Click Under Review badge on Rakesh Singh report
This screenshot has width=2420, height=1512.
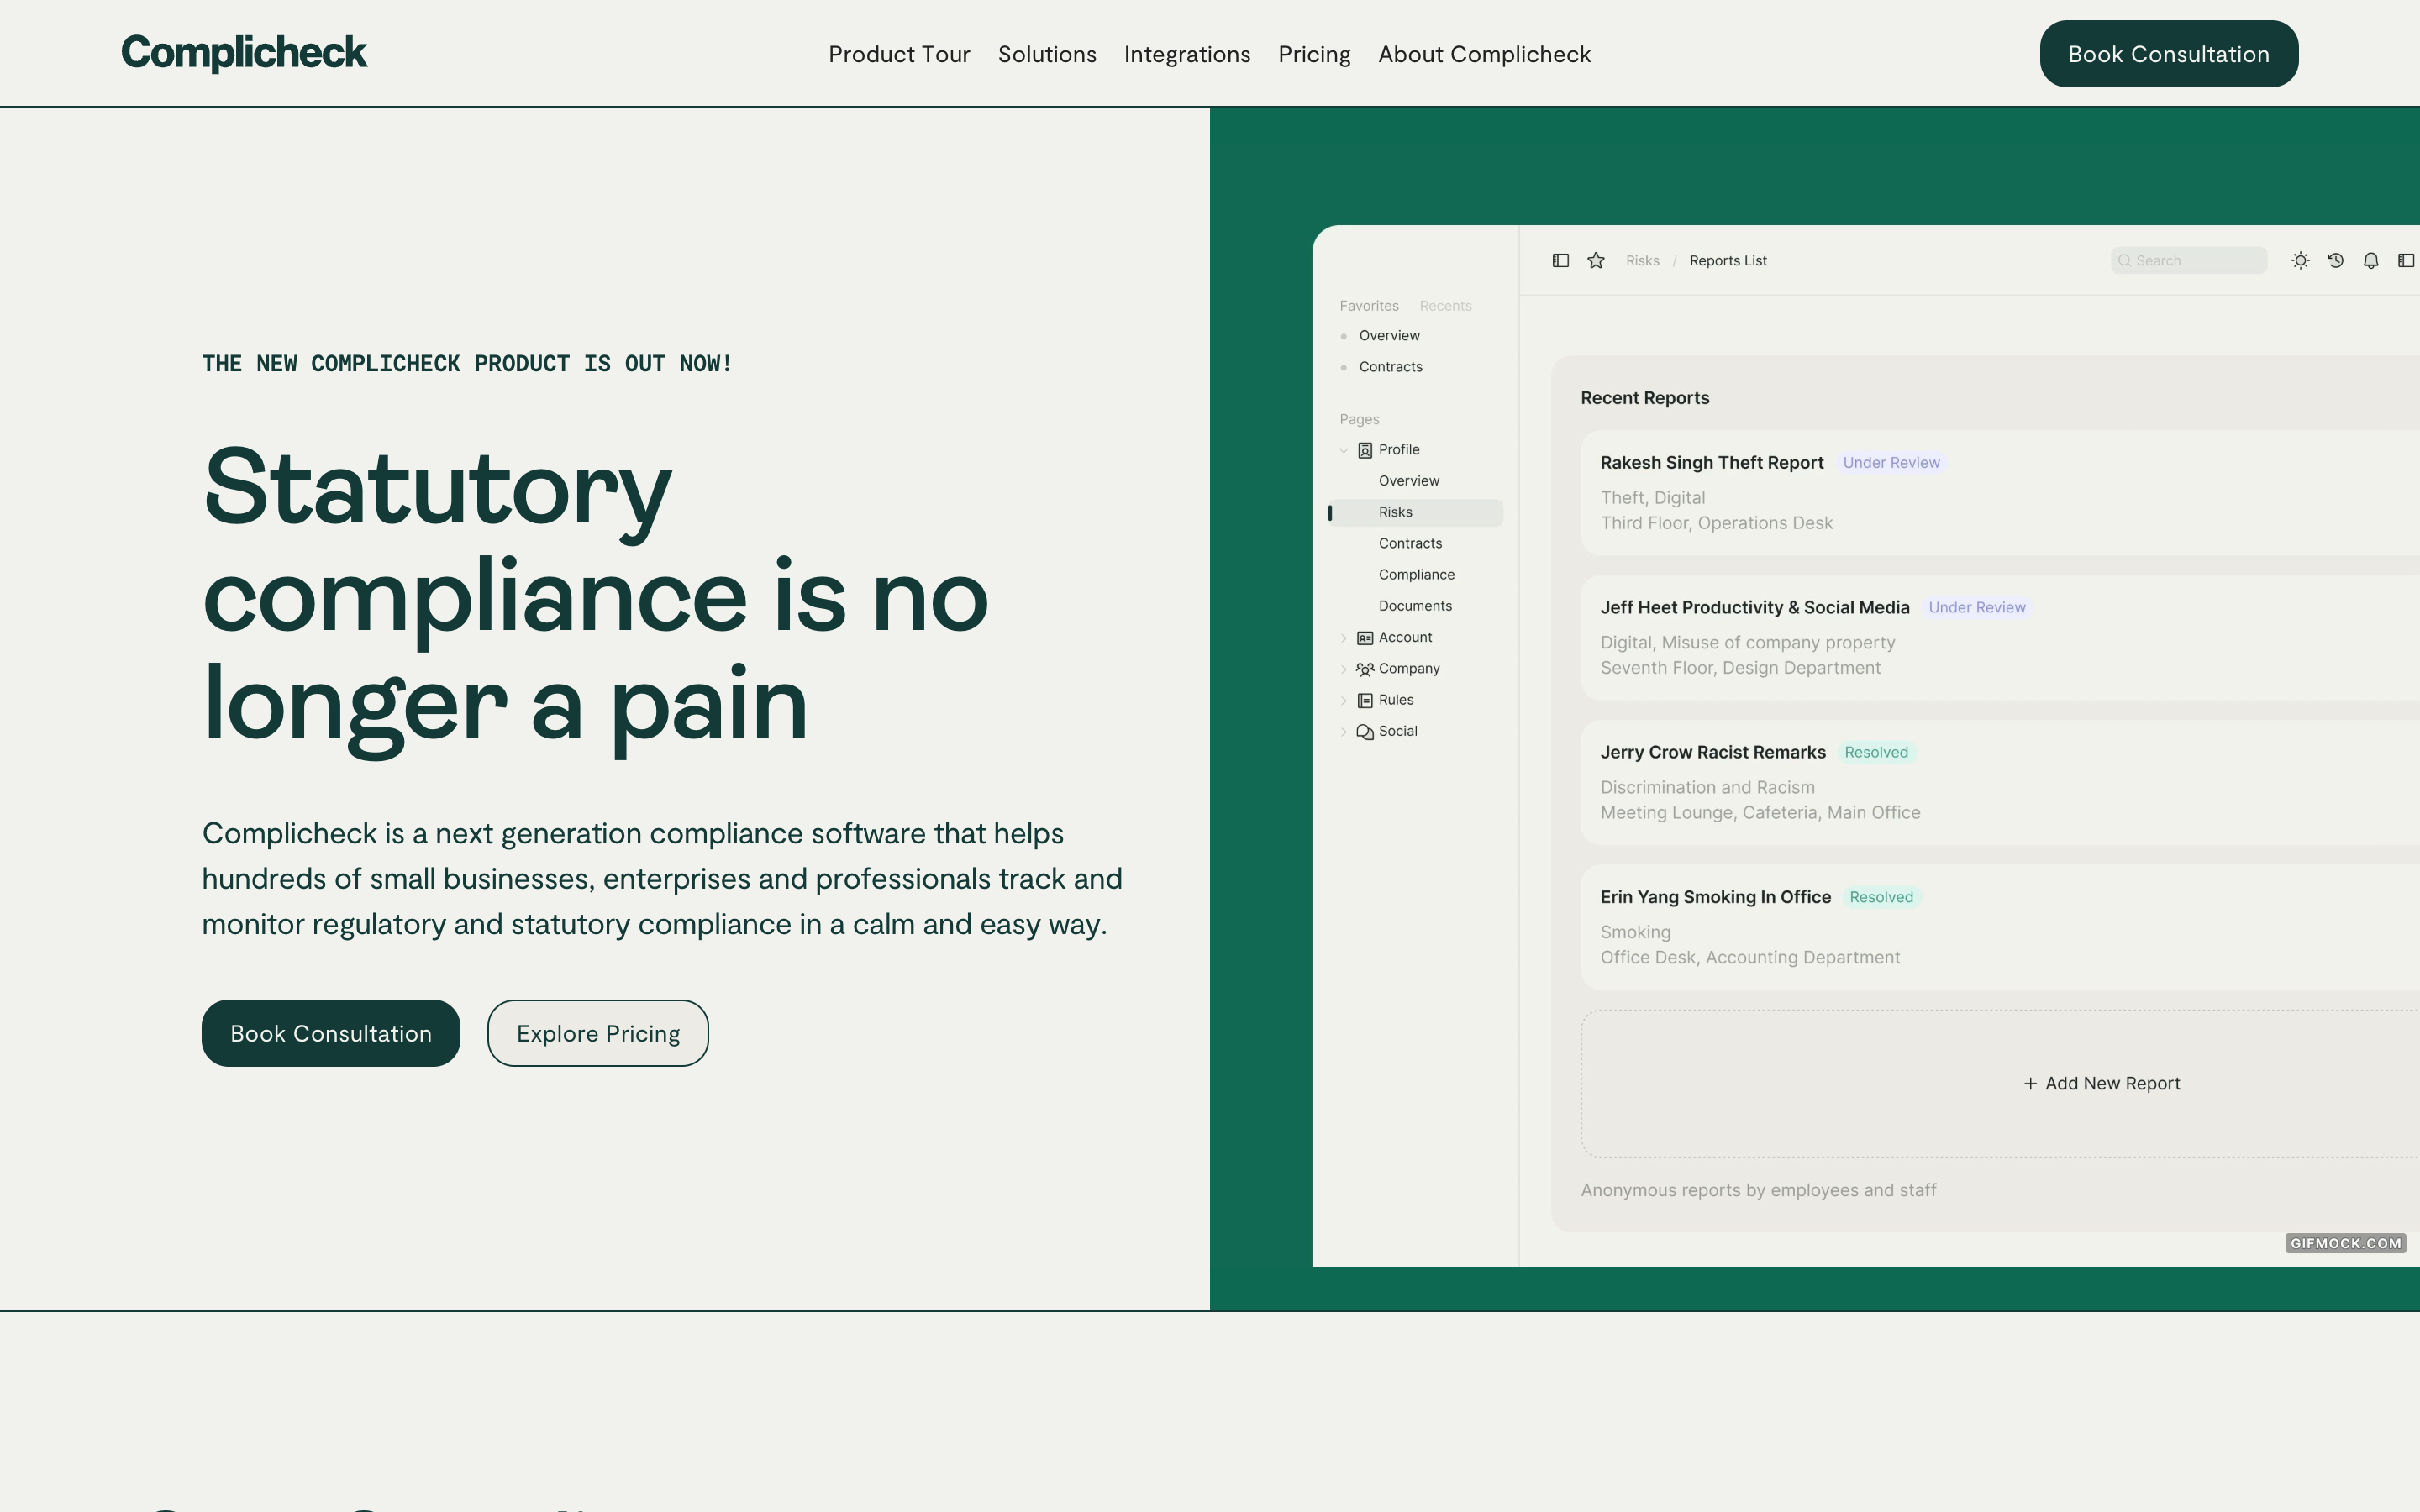[1891, 463]
